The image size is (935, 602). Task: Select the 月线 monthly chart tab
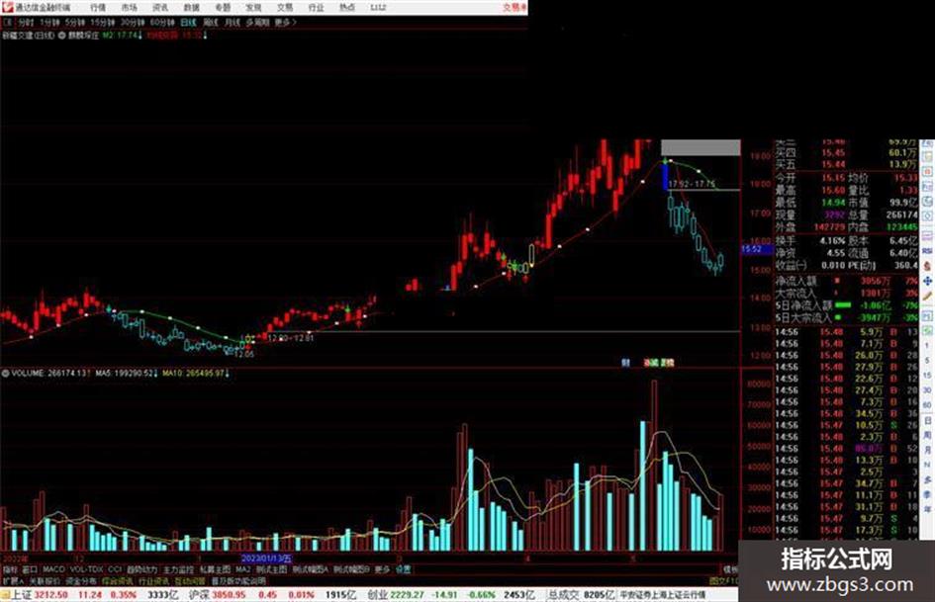click(232, 23)
